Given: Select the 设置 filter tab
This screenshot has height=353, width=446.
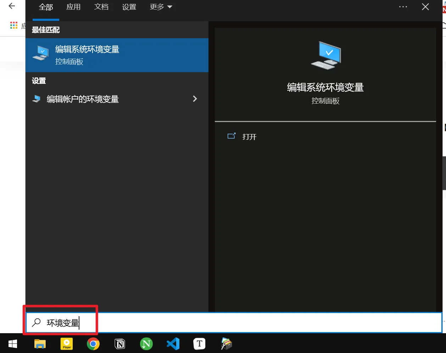Looking at the screenshot, I should click(129, 7).
